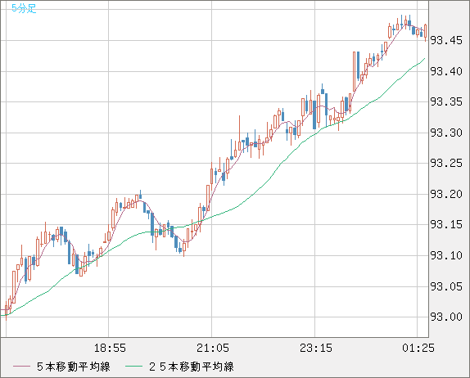Click the 23:15 time axis label
The image size is (470, 378).
pyautogui.click(x=316, y=348)
